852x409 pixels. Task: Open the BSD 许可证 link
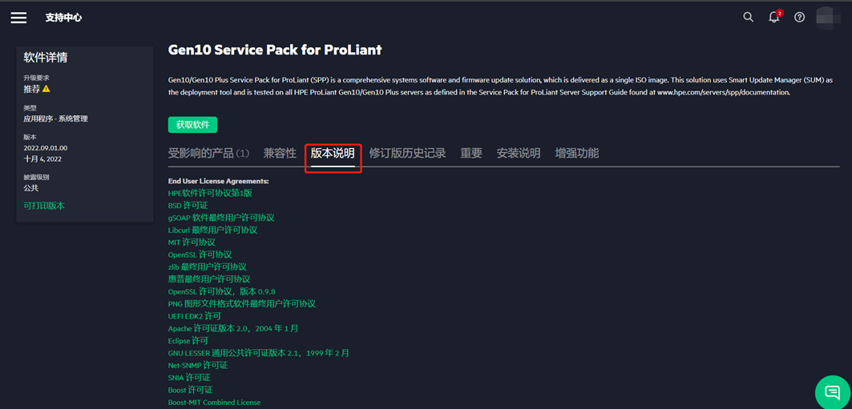(x=188, y=205)
